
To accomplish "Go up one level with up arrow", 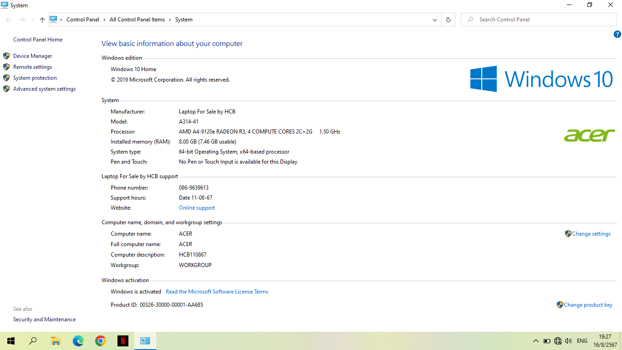I will click(x=42, y=20).
